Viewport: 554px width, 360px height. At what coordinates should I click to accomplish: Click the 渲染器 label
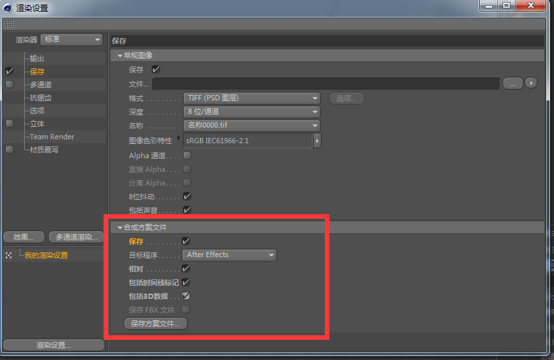click(x=26, y=40)
